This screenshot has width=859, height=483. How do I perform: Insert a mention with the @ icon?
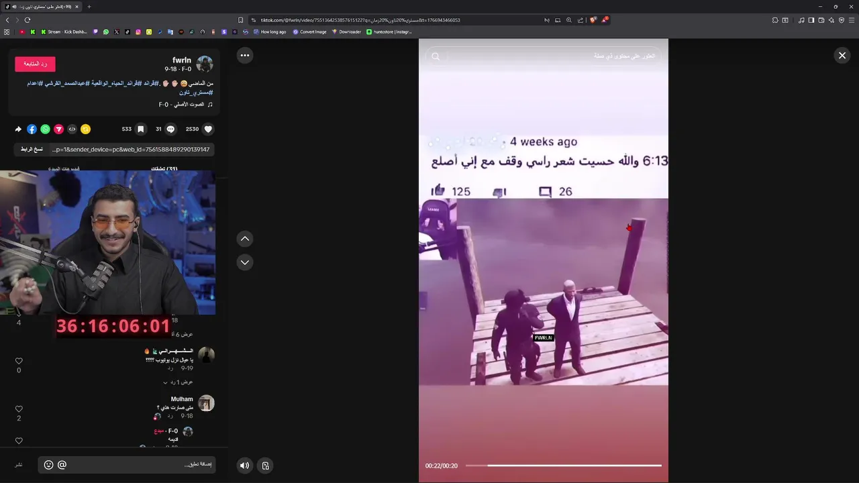click(62, 465)
